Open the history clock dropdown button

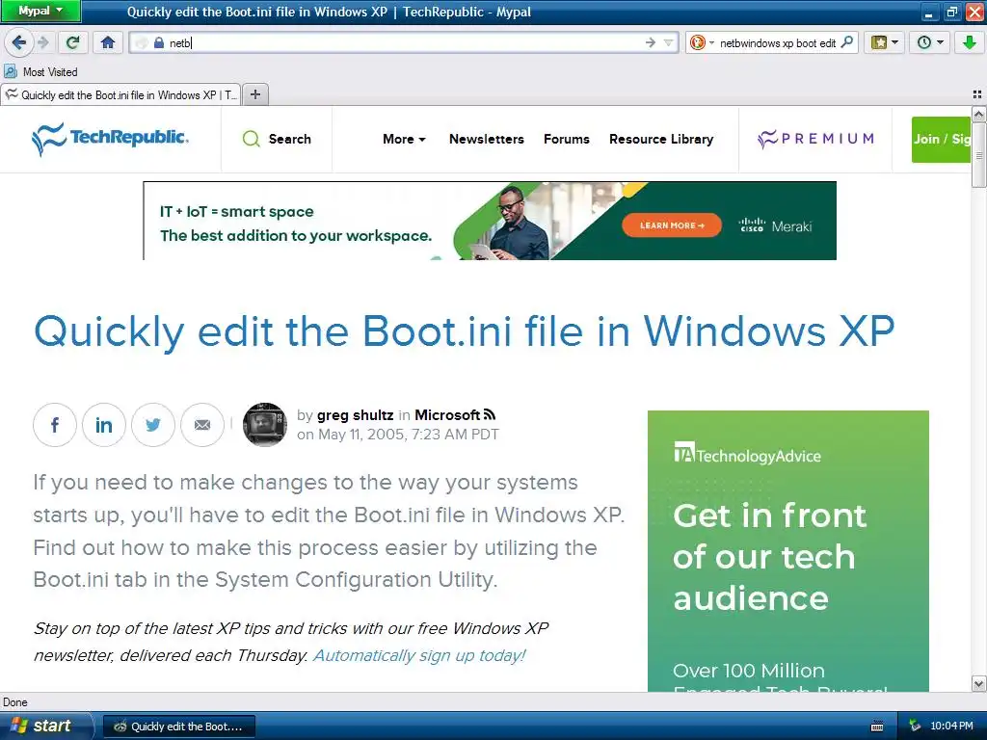click(929, 42)
